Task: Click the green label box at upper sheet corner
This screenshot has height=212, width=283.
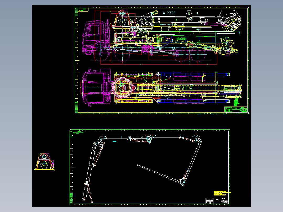Action: coord(83,10)
